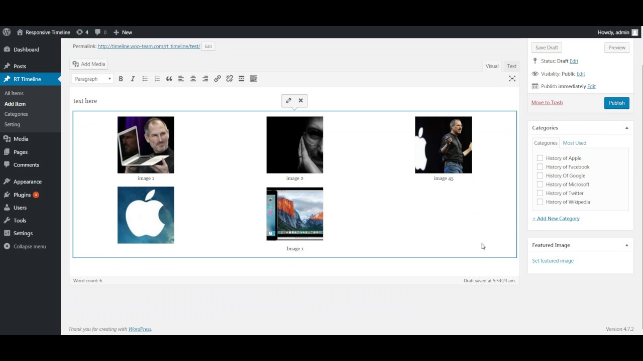This screenshot has width=643, height=361.
Task: Open the updates icon showing 4
Action: 82,32
